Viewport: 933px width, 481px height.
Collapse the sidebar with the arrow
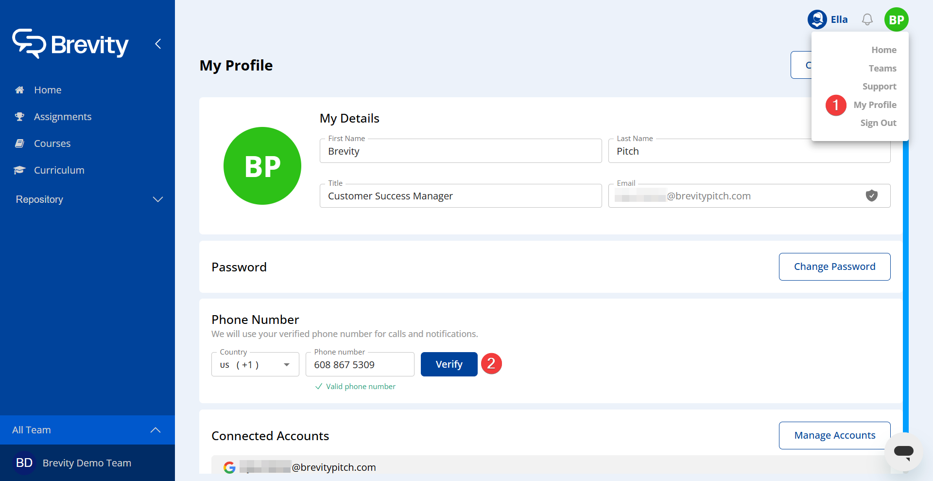point(158,44)
